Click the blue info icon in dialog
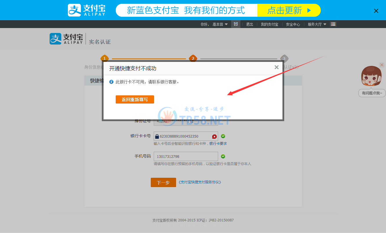 (111, 82)
